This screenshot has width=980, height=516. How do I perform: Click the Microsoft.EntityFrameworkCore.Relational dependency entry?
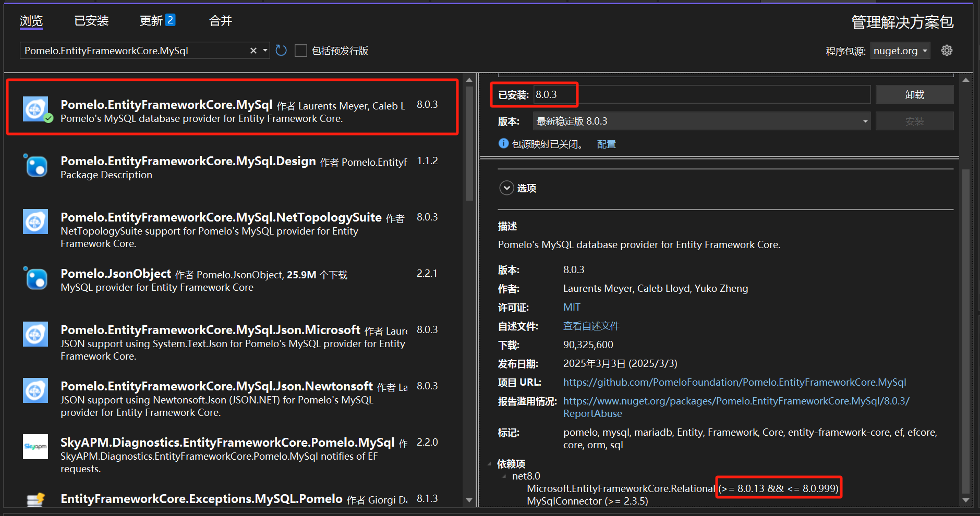coord(683,488)
